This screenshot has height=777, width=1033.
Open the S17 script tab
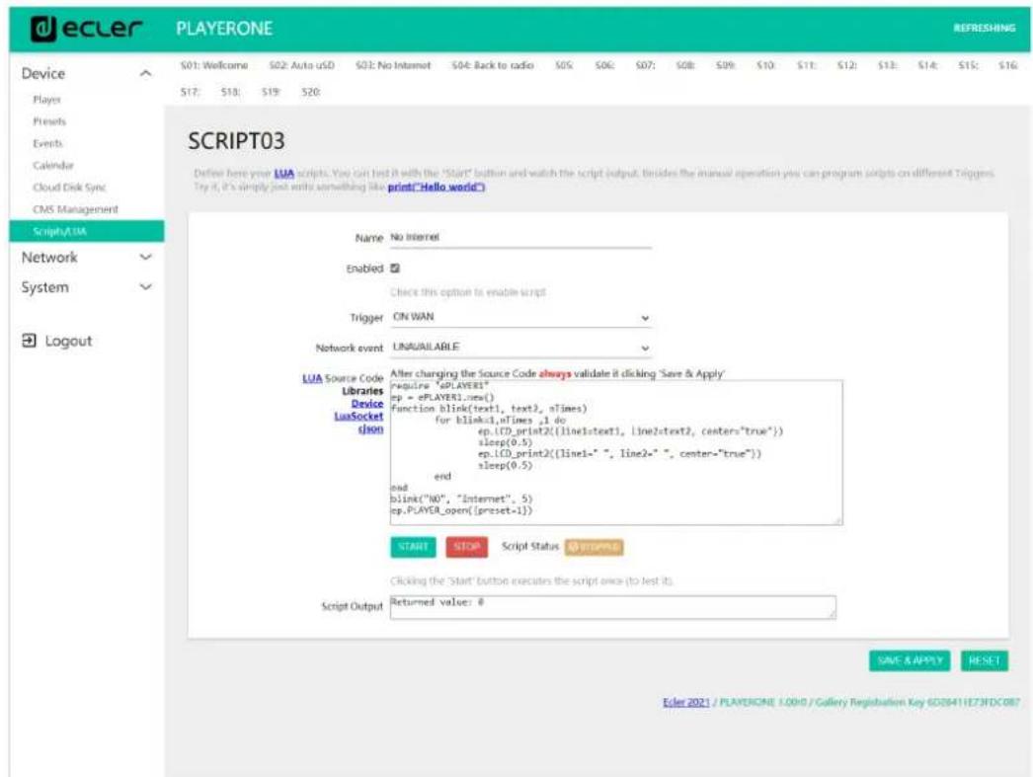pos(190,92)
